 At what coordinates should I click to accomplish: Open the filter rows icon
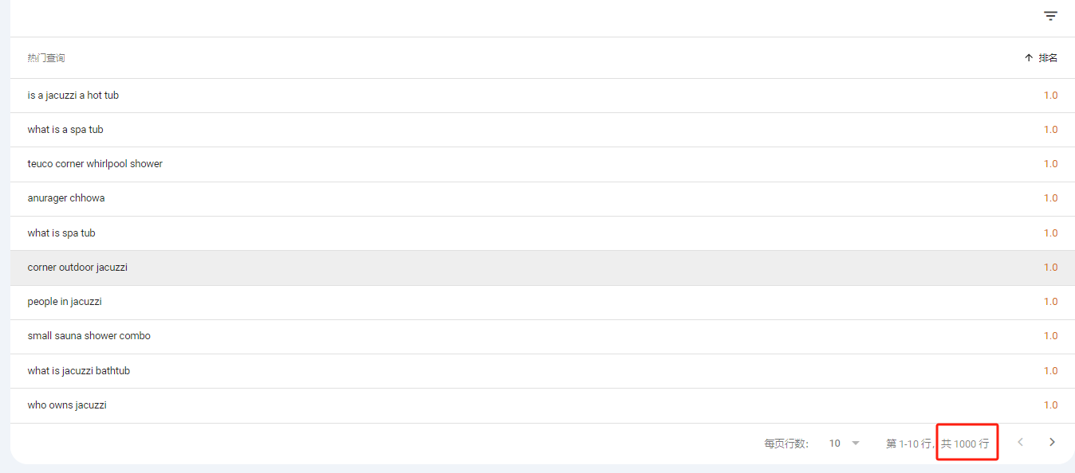(1051, 16)
